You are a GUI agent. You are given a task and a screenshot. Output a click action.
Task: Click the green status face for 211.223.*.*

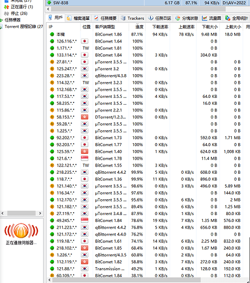52,228
